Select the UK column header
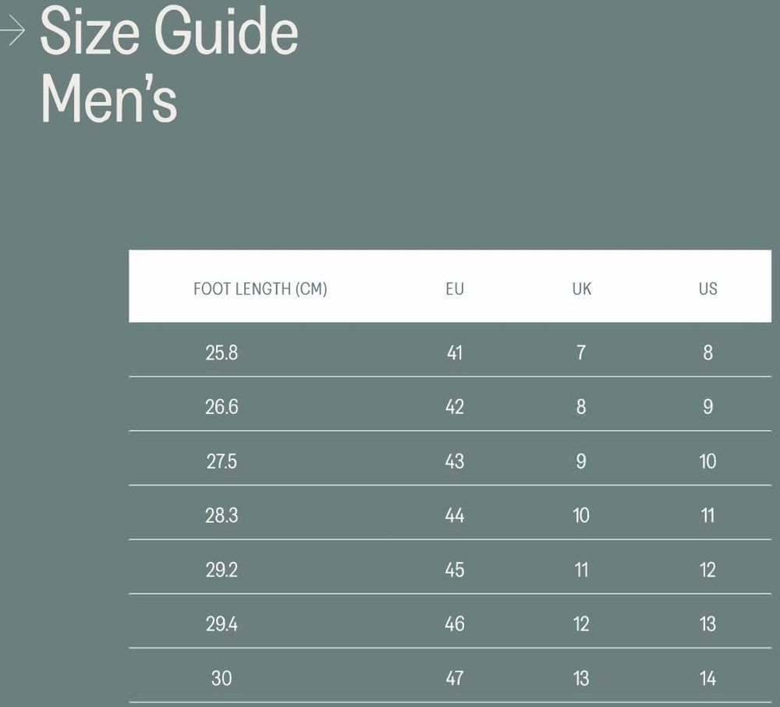The height and width of the screenshot is (707, 780). [x=582, y=289]
